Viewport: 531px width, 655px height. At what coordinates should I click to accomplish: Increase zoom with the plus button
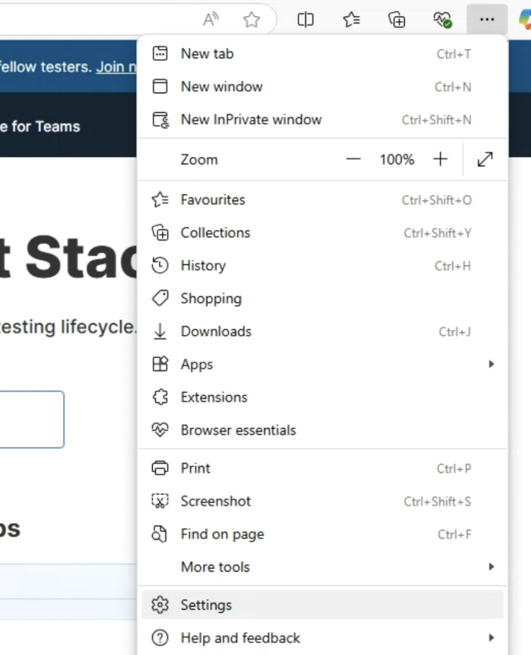tap(440, 159)
